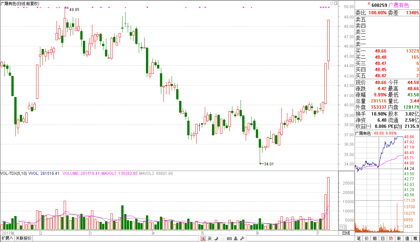Screen dimensions: 420x242
Task: Click the 扩展 expand tab at bottom-left
Action: click(7, 238)
